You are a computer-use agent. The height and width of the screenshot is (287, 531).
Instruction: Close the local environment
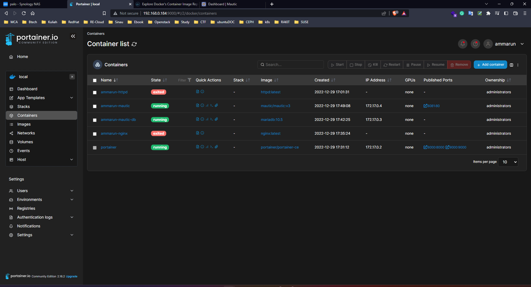point(72,77)
